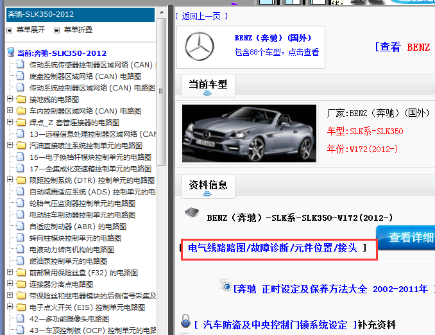Screen dimensions: 435x335
Task: Click document icon for 转向柱模块控制单元的电路图
Action: (x=21, y=237)
